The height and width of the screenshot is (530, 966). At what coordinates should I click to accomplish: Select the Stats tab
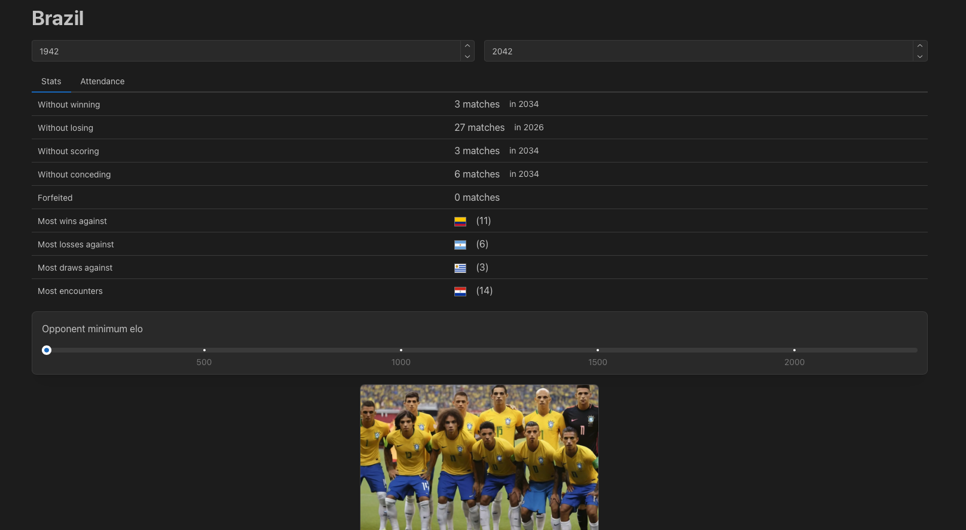pyautogui.click(x=51, y=81)
